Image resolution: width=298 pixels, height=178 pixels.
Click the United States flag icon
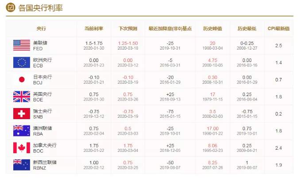(22, 45)
